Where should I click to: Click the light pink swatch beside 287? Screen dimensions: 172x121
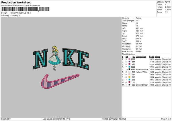pos(130,74)
